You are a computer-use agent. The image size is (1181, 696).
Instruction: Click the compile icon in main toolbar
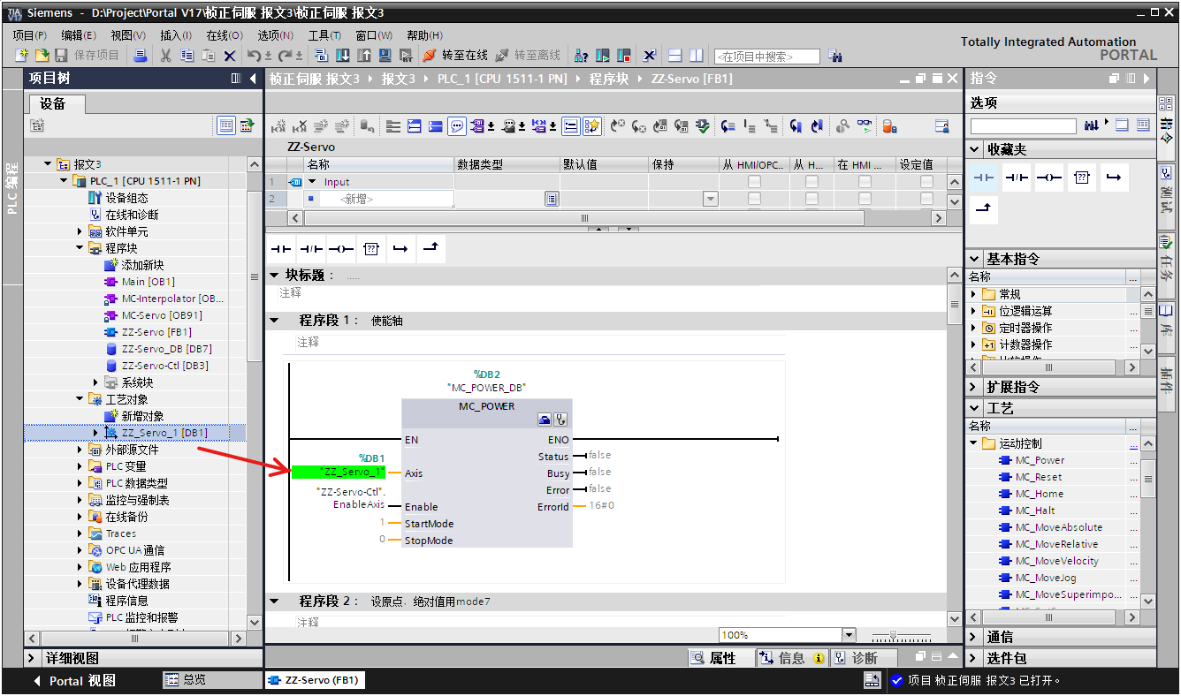coord(321,56)
